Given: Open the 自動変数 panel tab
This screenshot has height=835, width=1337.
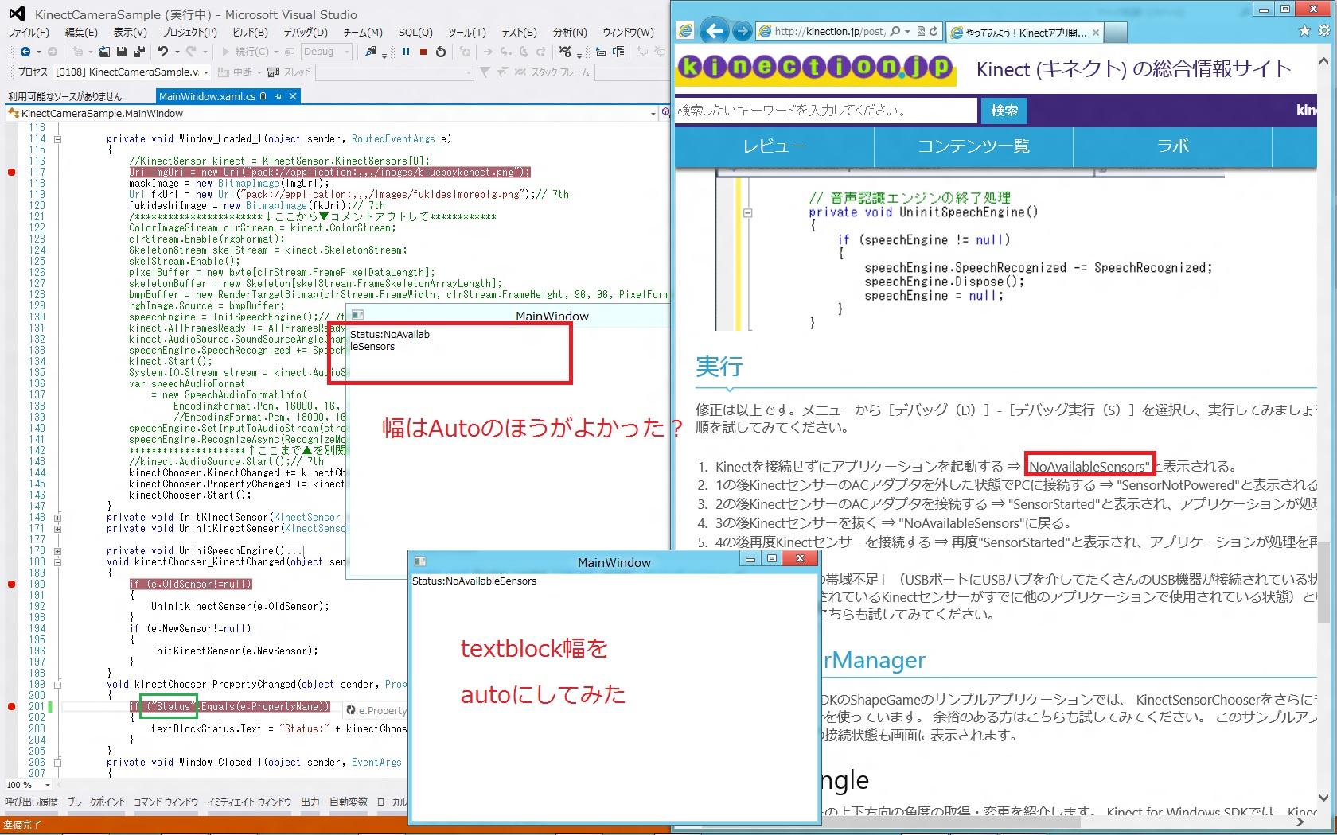Looking at the screenshot, I should point(349,802).
